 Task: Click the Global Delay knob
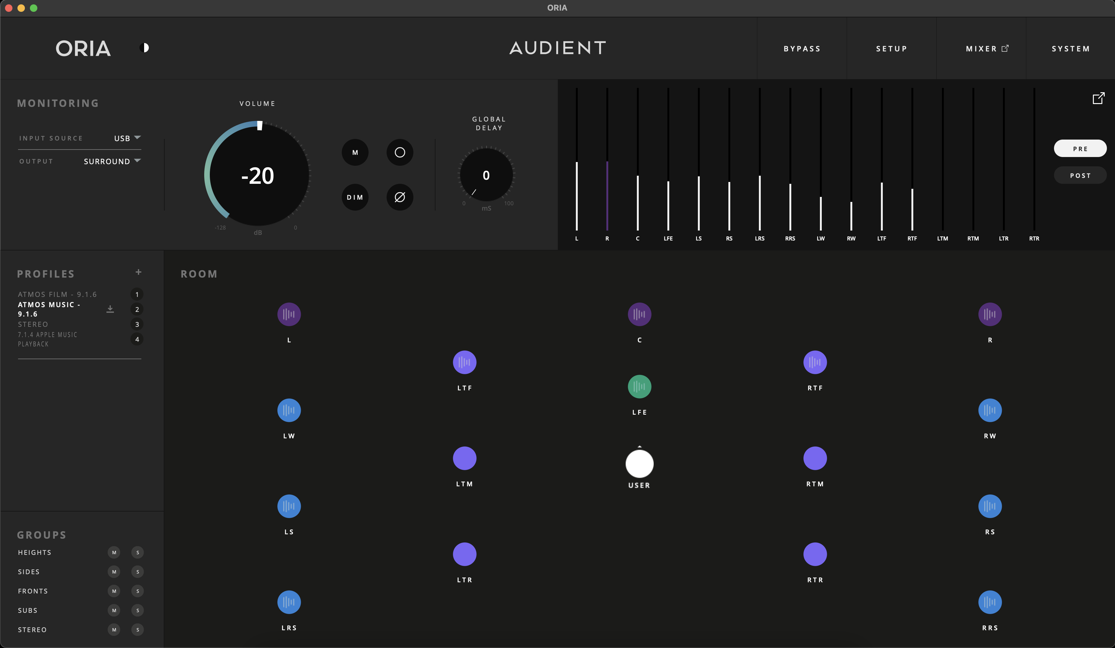tap(486, 174)
